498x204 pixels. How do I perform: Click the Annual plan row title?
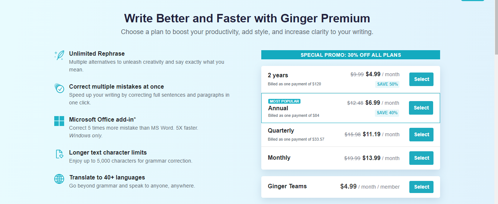click(x=278, y=108)
